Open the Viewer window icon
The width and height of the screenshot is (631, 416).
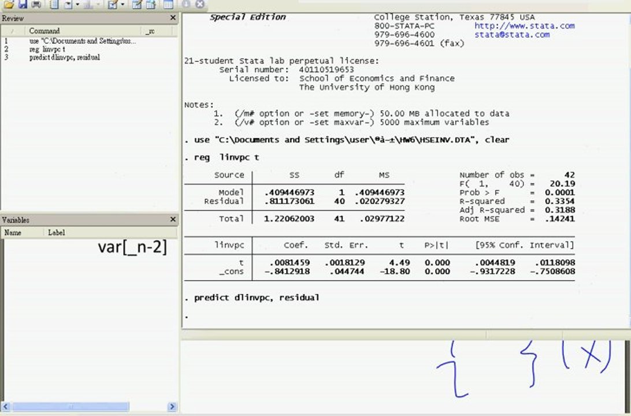click(x=68, y=4)
